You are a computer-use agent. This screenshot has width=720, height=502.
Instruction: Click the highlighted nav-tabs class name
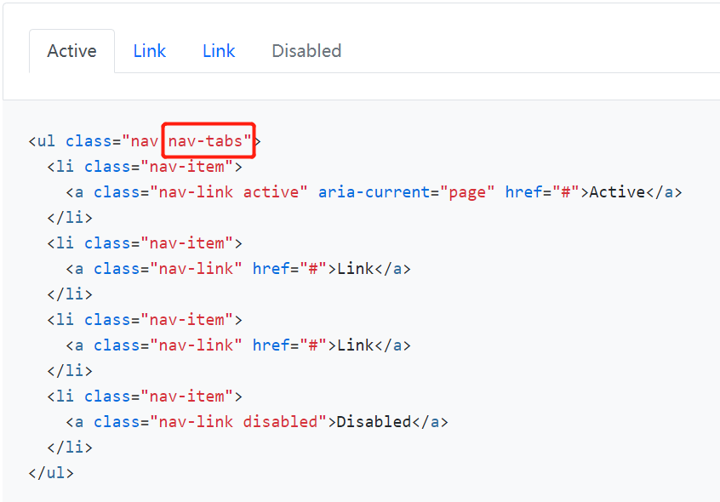coord(207,140)
